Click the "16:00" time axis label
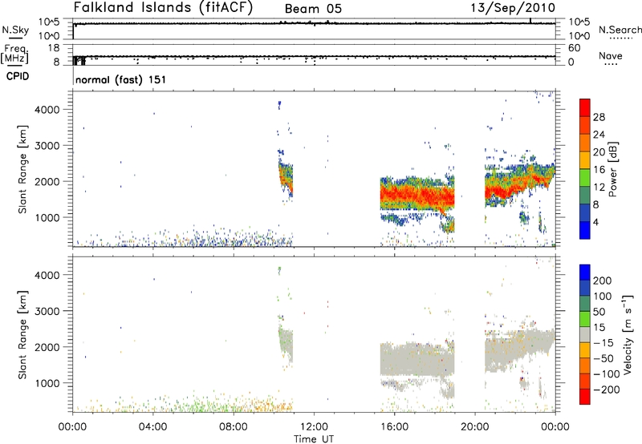The width and height of the screenshot is (642, 444). [x=394, y=427]
